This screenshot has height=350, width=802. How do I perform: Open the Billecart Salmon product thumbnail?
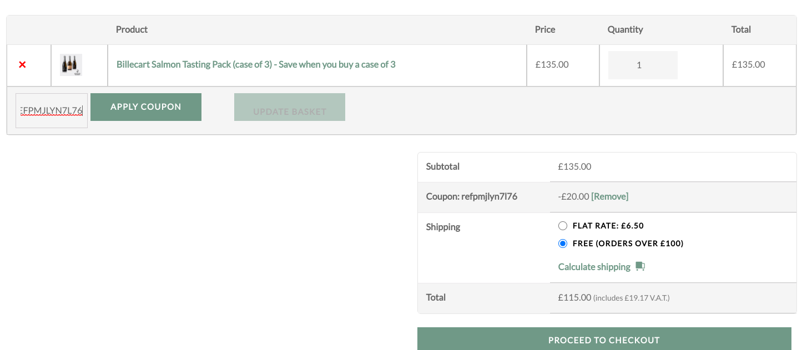point(71,64)
